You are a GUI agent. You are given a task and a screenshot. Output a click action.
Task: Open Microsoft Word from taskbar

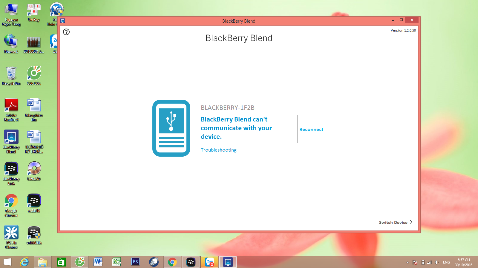coord(98,262)
